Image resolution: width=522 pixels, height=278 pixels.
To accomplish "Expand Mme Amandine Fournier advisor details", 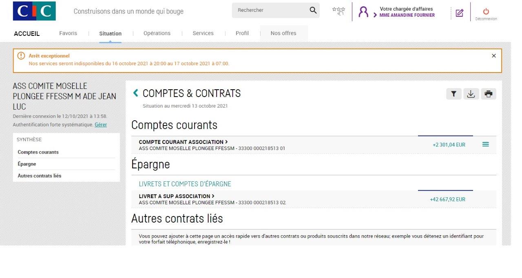I will click(x=407, y=15).
